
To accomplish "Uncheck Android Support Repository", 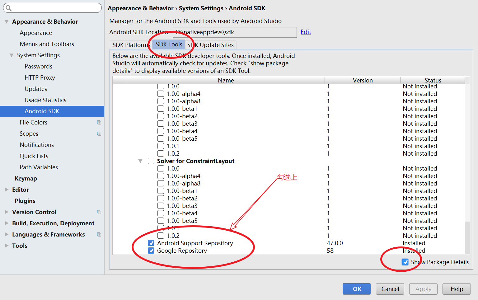I will click(x=151, y=243).
